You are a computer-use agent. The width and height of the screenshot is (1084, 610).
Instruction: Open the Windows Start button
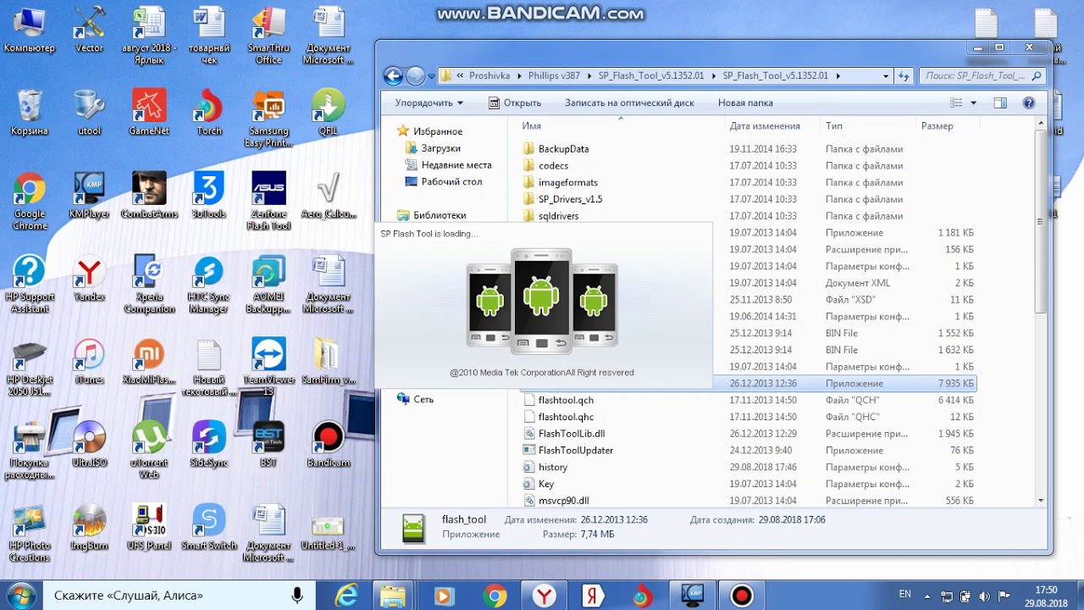pyautogui.click(x=19, y=596)
